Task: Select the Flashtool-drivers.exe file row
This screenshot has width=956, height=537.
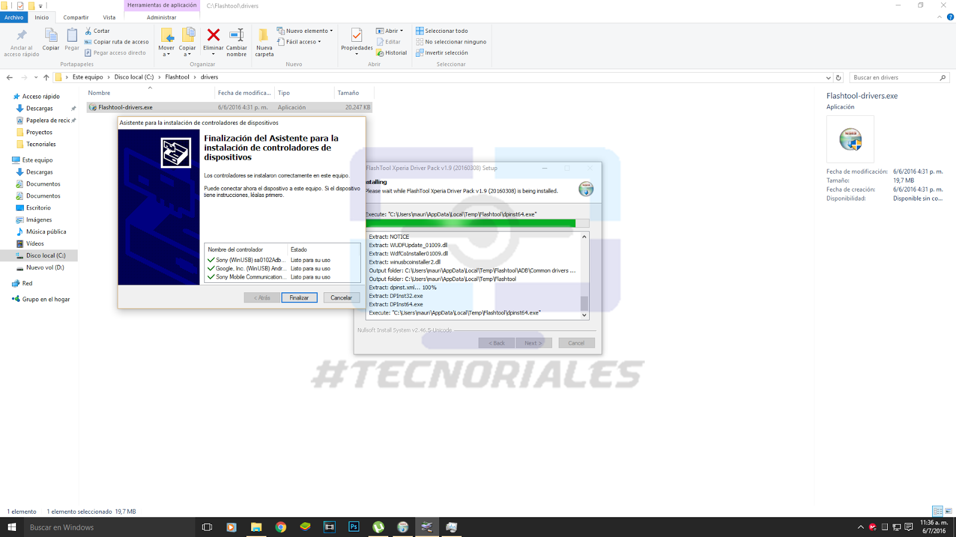Action: point(229,107)
